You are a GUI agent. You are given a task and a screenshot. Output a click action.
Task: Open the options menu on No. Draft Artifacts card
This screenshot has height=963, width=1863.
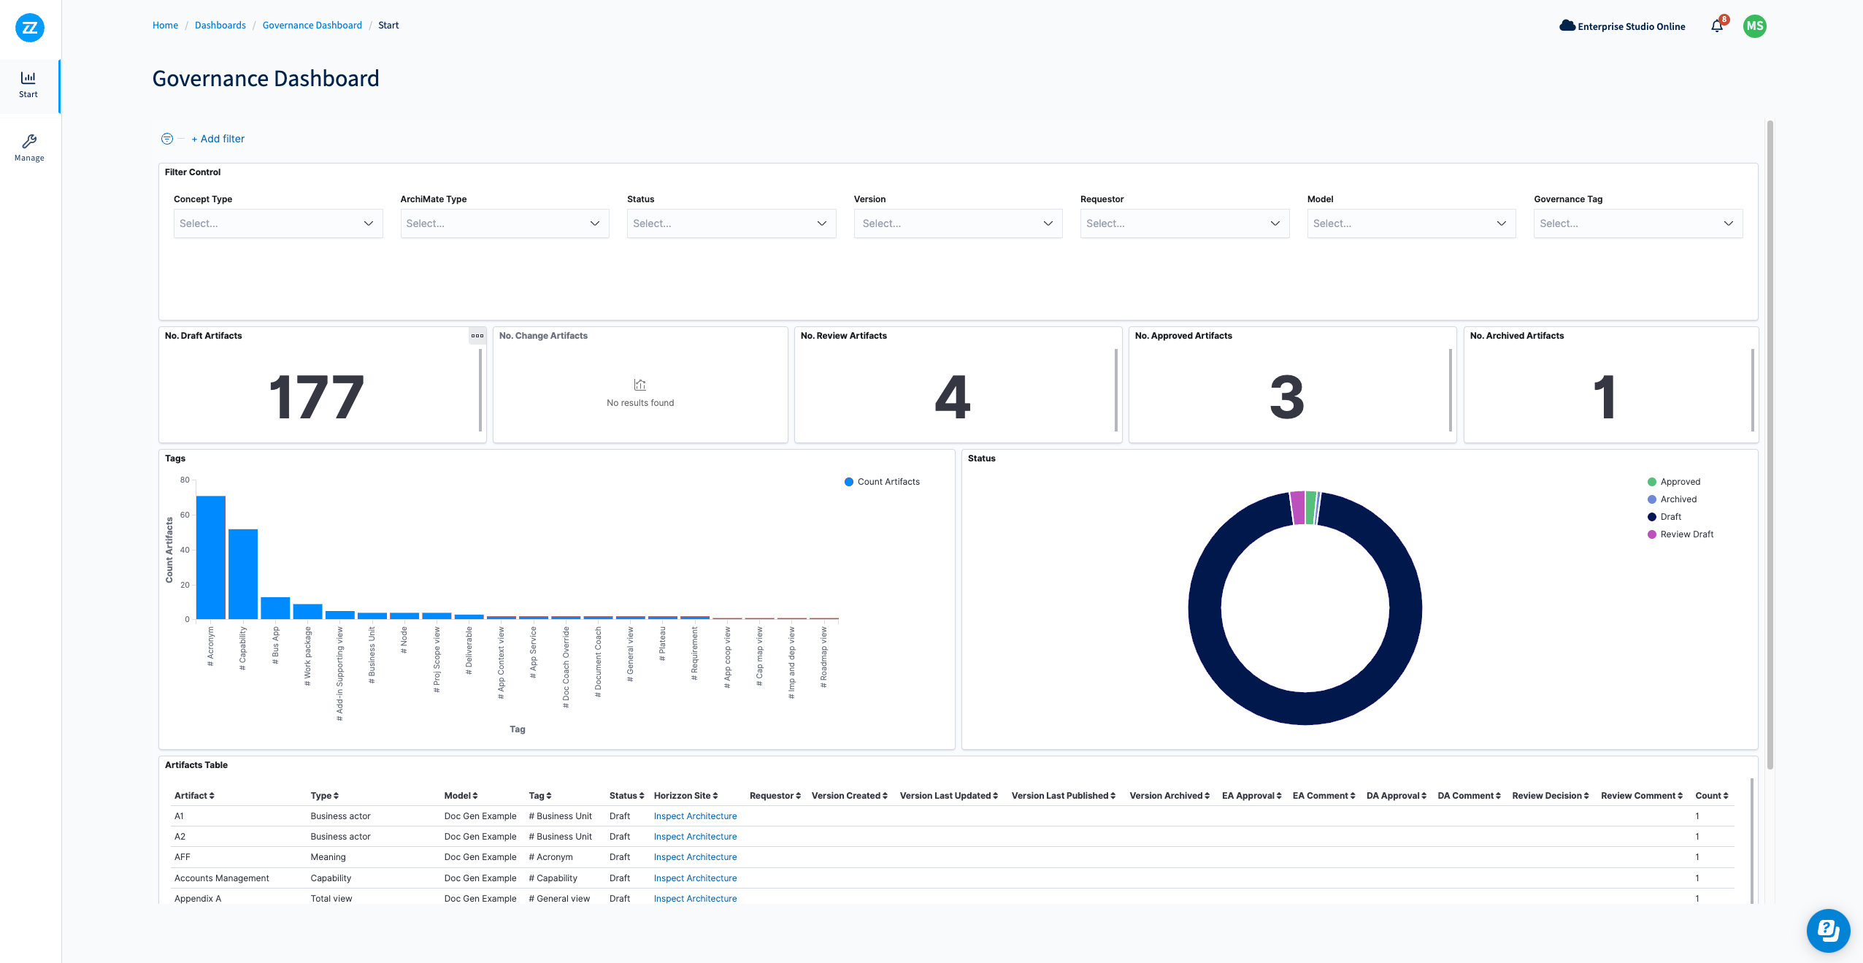[477, 336]
